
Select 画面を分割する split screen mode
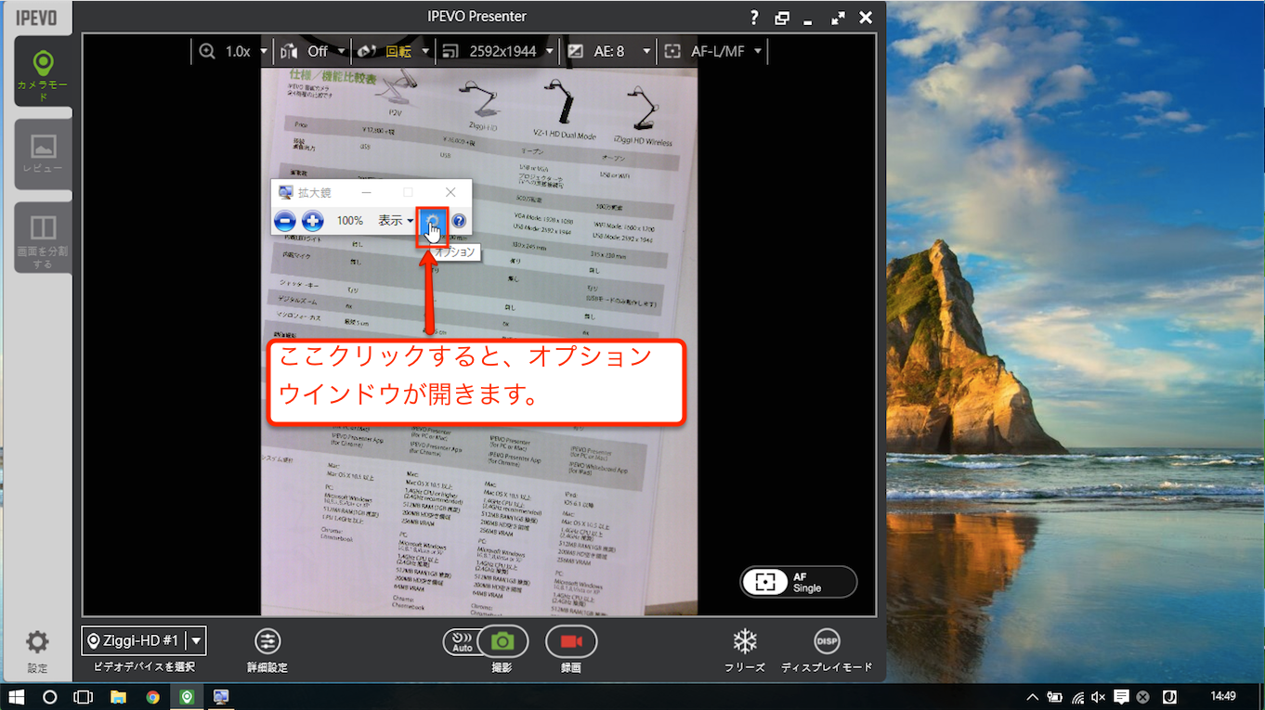click(x=43, y=238)
